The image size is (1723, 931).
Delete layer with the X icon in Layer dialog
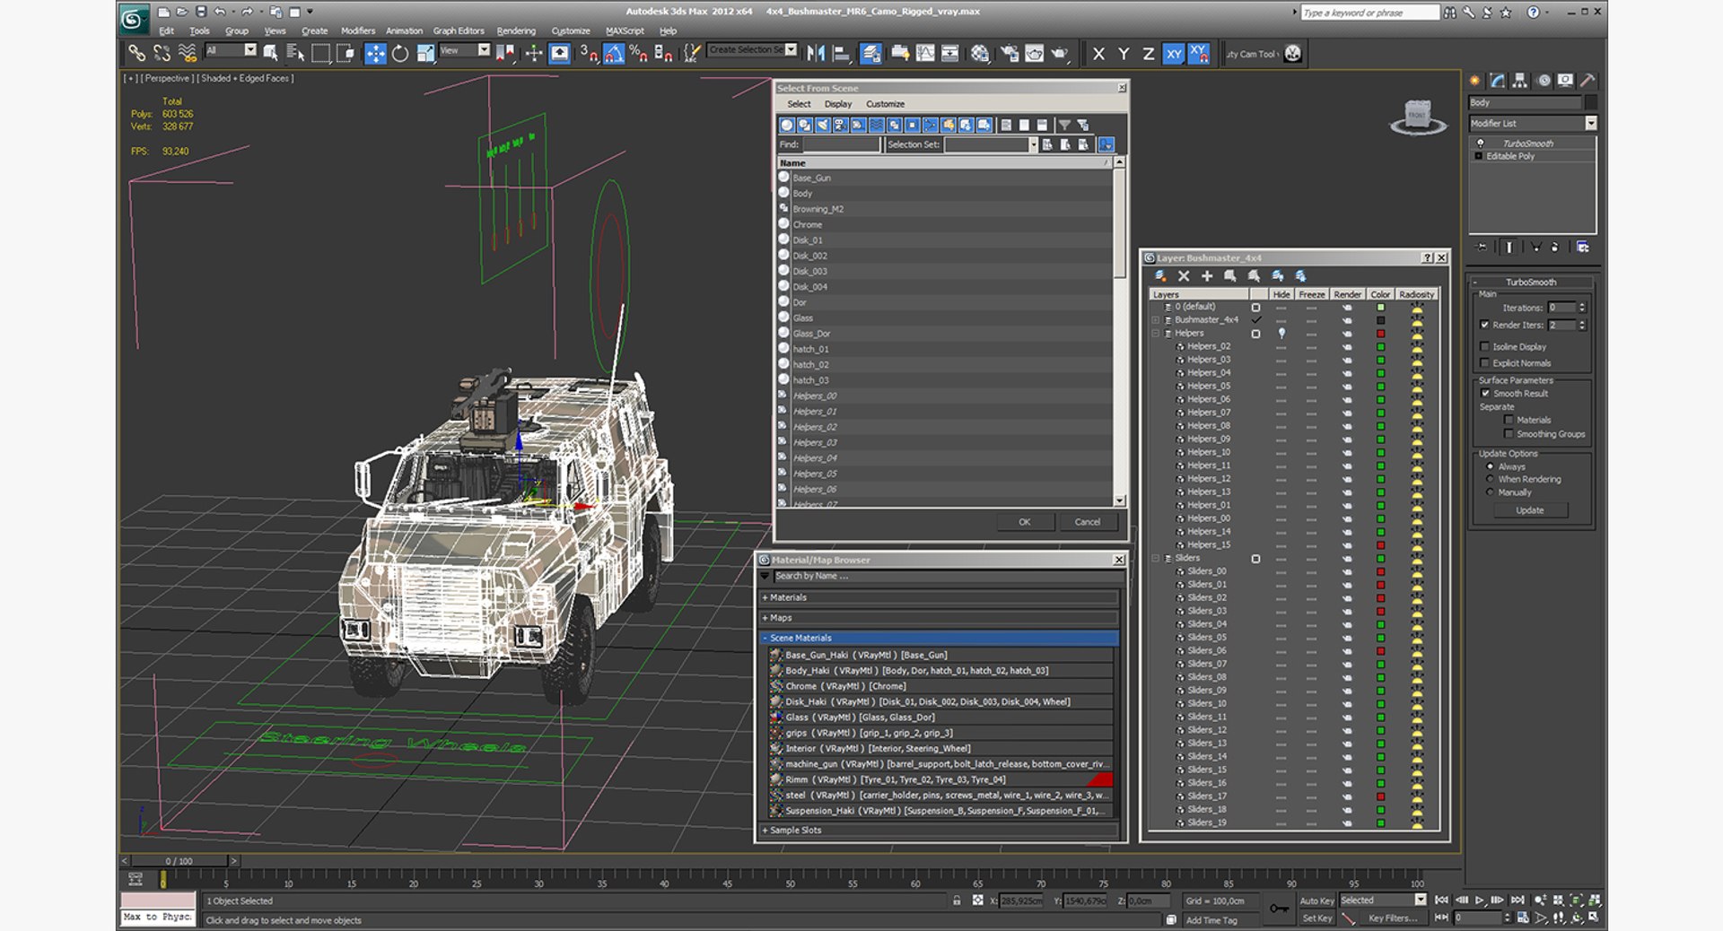1184,276
